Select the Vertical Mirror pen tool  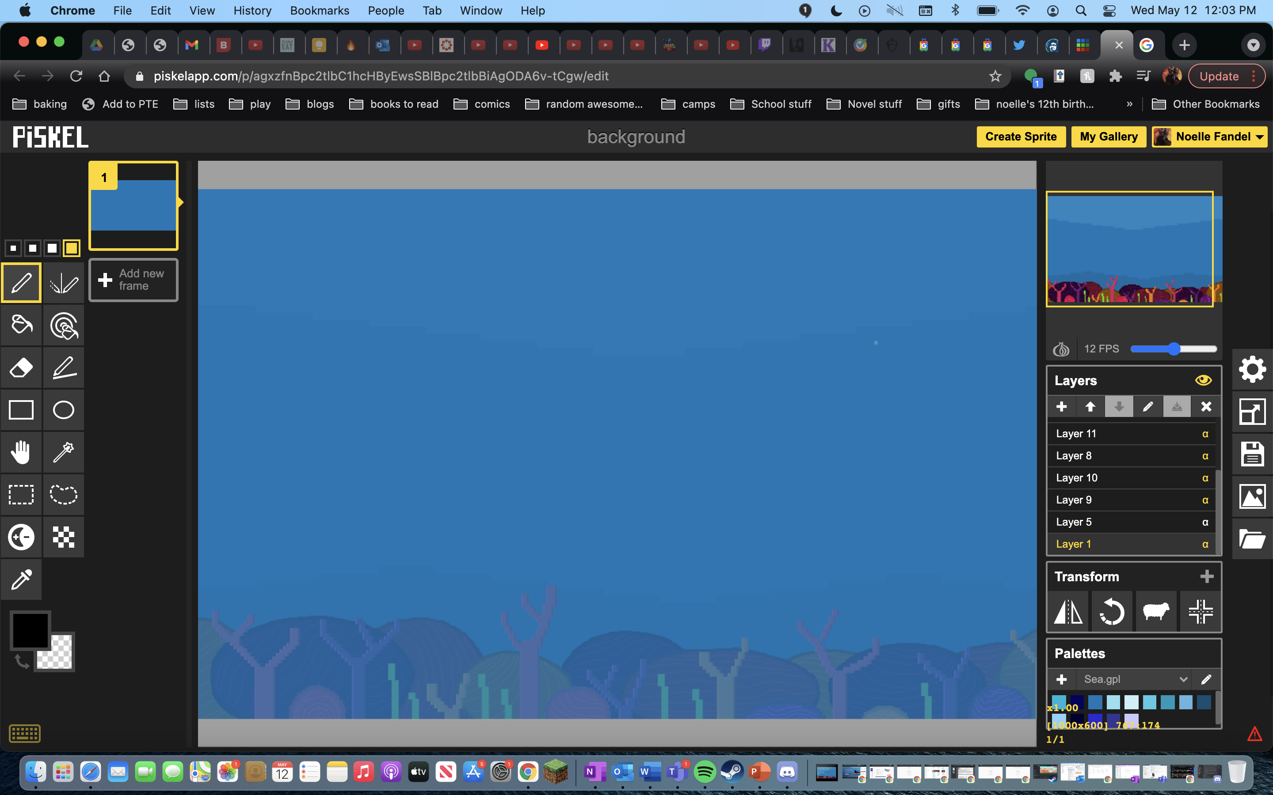[63, 283]
